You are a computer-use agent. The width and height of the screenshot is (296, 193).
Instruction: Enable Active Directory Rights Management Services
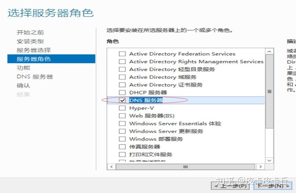click(x=122, y=62)
